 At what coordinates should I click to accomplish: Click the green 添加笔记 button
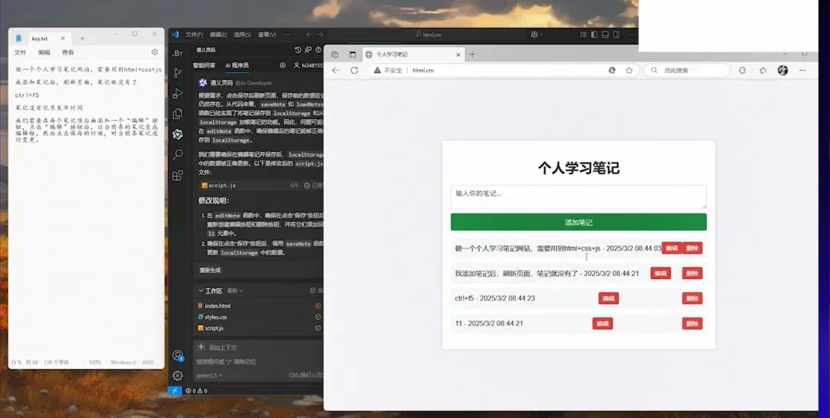tap(579, 222)
